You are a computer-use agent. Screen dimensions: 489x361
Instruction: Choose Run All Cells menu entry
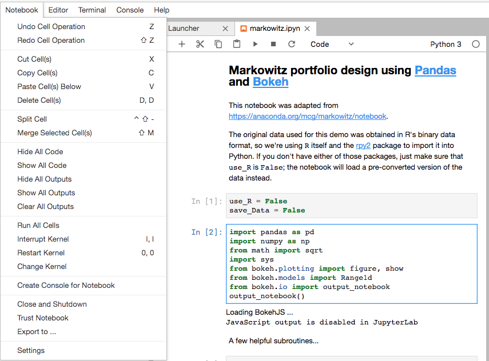tap(38, 225)
